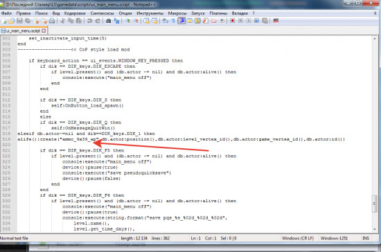This screenshot has height=252, width=381.
Task: Click the Open file folder icon
Action: tap(11, 21)
